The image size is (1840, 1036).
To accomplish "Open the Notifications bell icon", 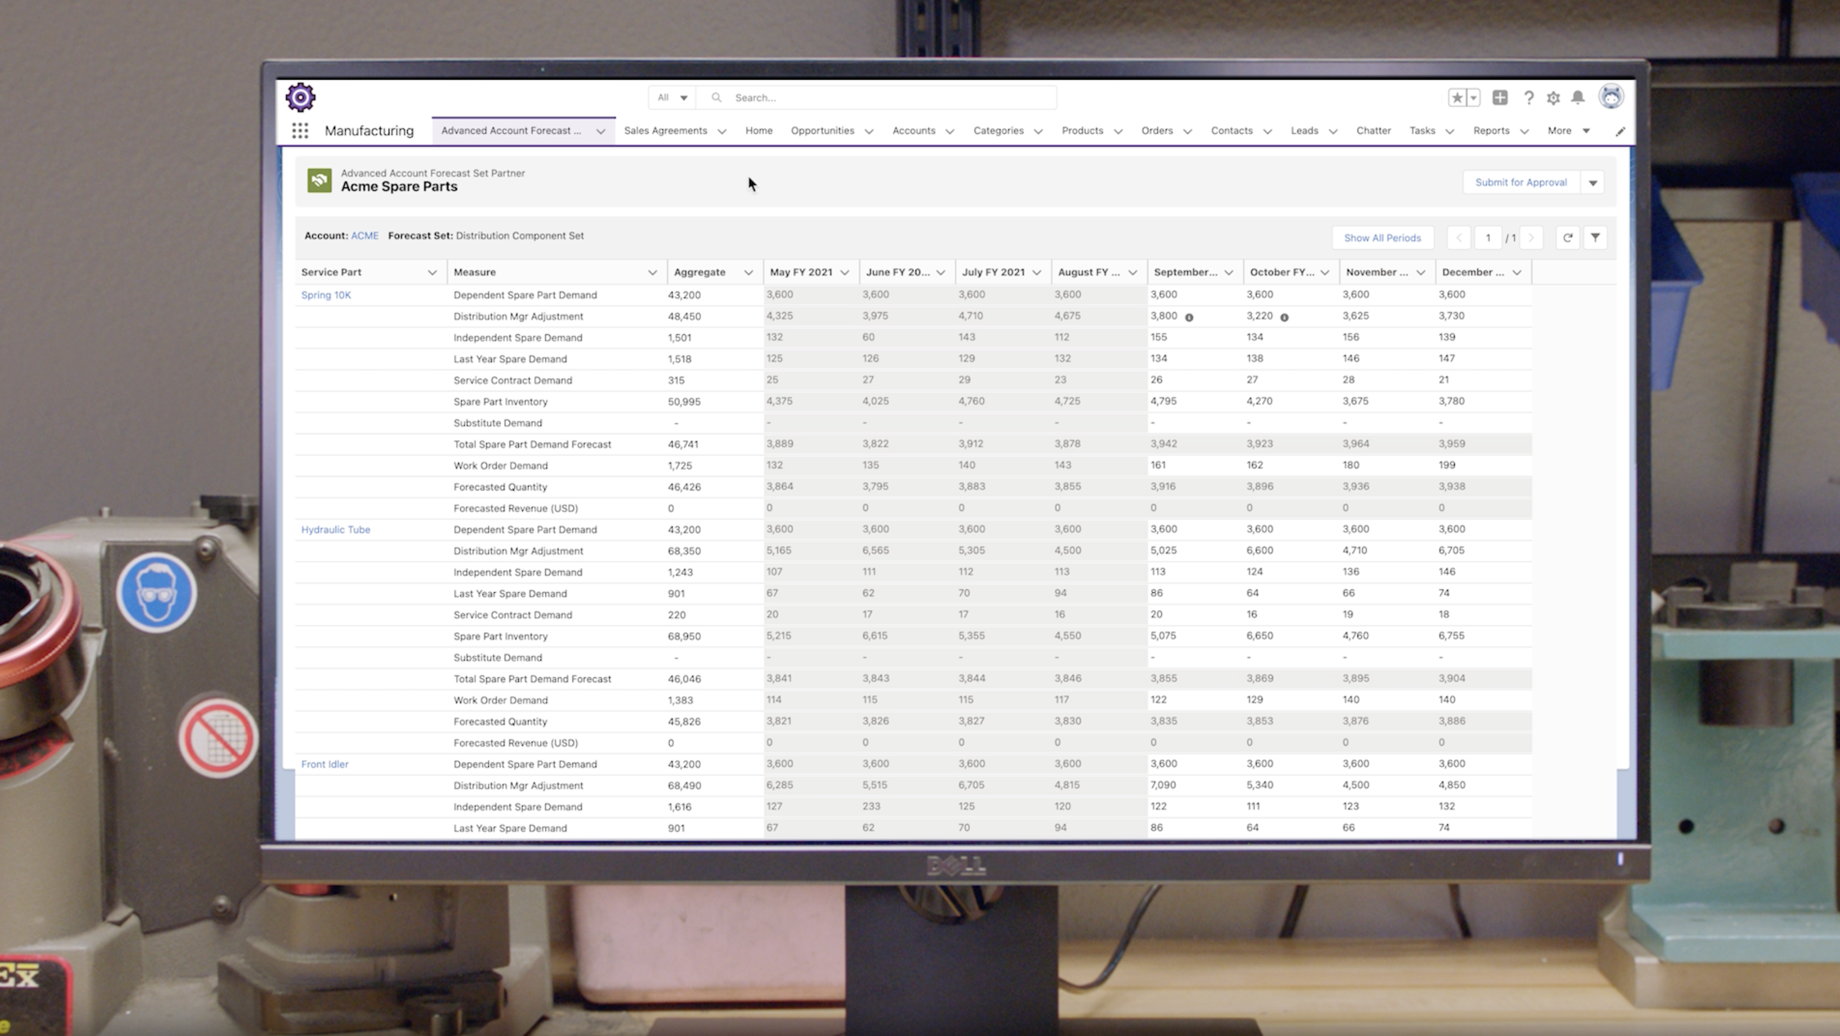I will 1578,98.
